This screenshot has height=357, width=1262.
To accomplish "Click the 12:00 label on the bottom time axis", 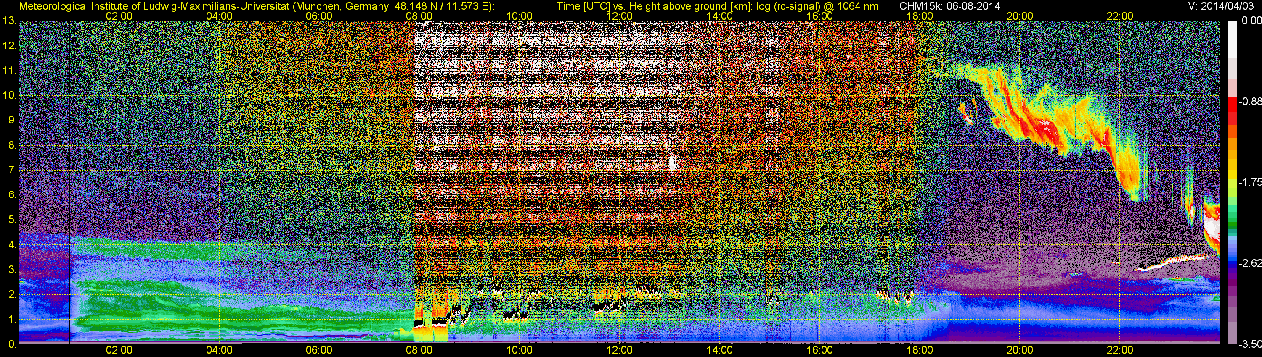I will click(619, 350).
